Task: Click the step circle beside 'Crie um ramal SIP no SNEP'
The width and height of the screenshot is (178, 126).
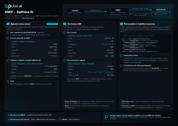Action: [x=8, y=38]
